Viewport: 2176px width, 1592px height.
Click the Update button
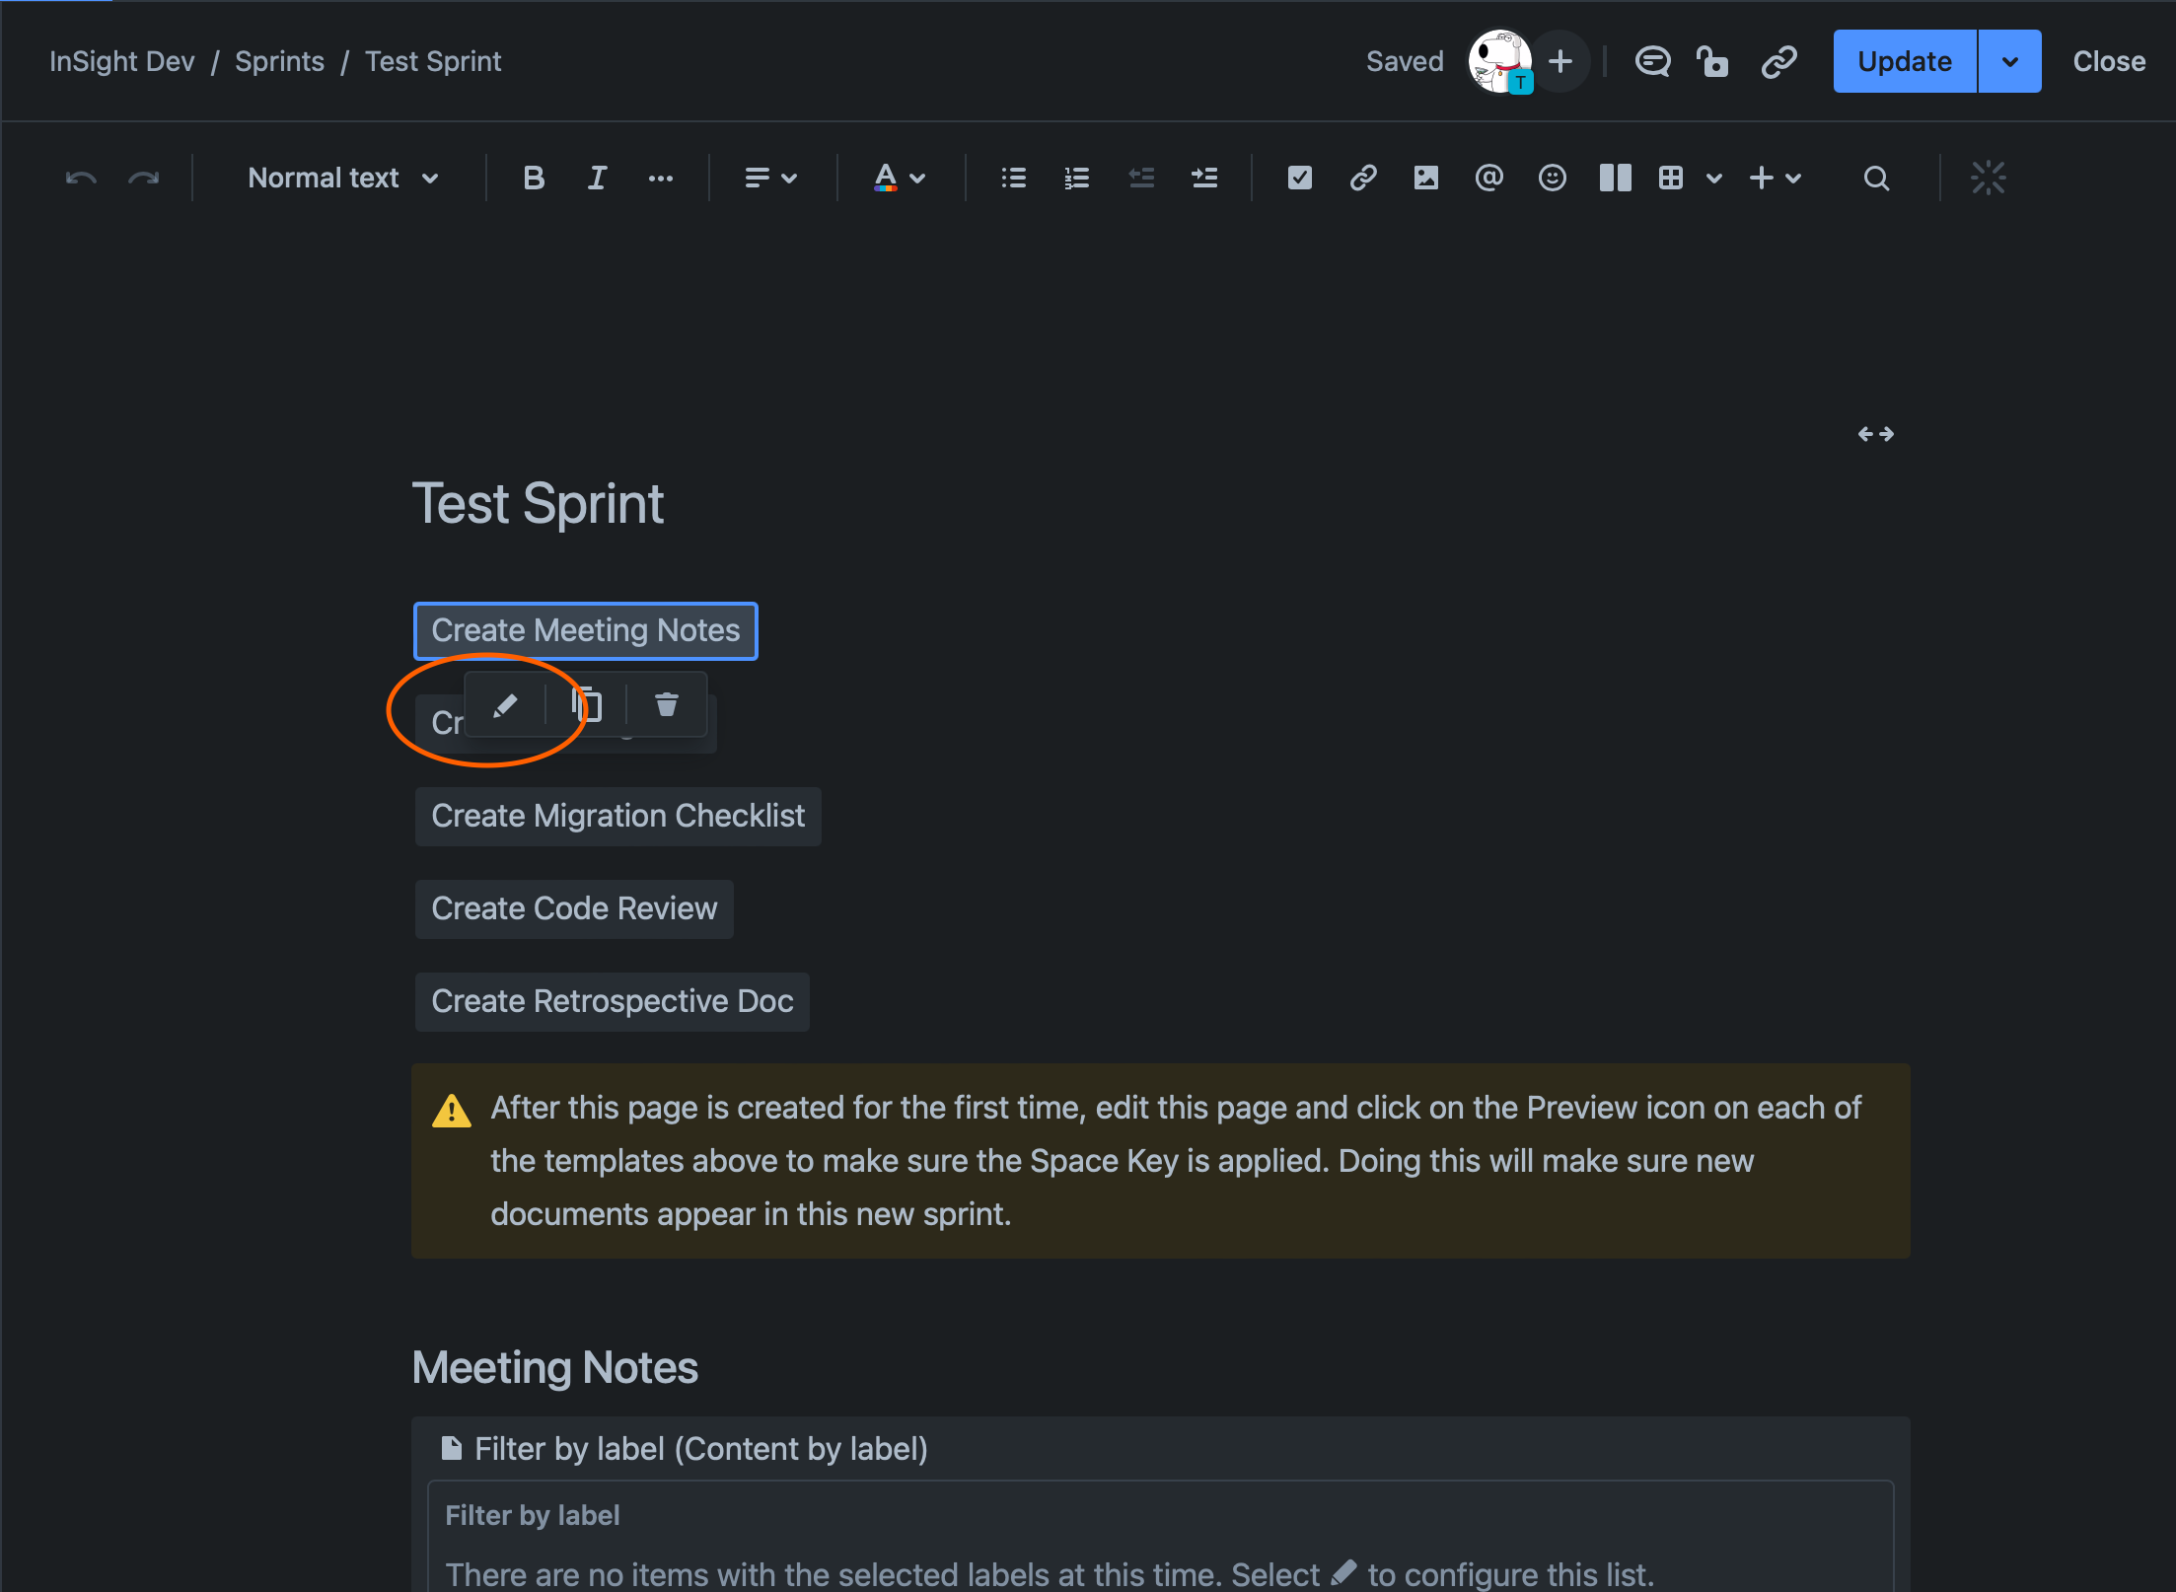(x=1905, y=61)
